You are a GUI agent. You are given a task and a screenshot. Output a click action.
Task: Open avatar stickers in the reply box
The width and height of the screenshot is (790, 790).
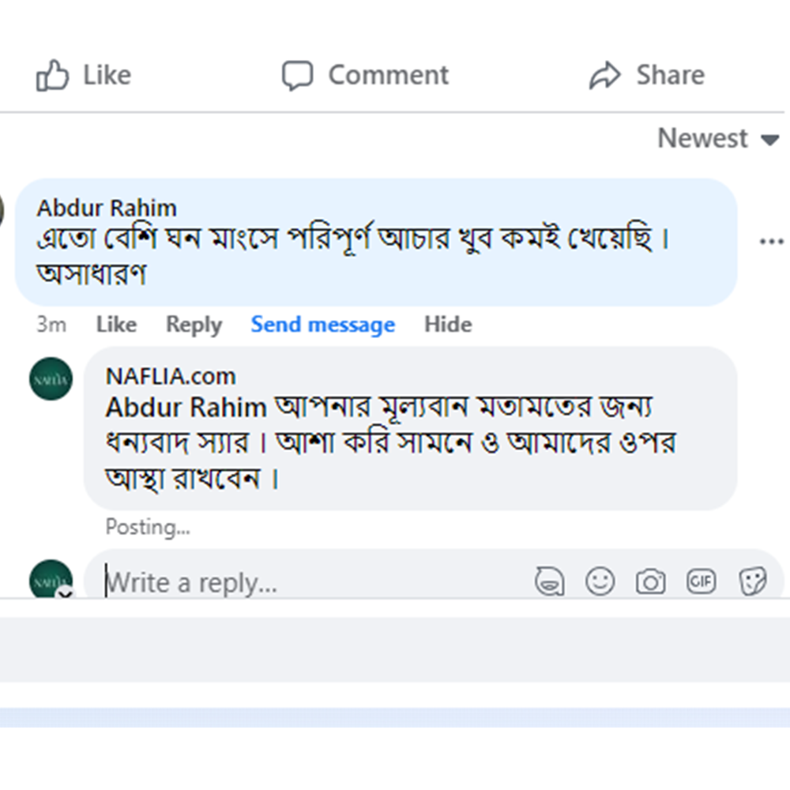549,582
